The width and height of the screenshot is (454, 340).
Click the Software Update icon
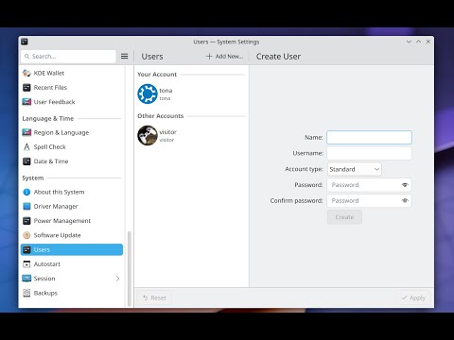(26, 235)
